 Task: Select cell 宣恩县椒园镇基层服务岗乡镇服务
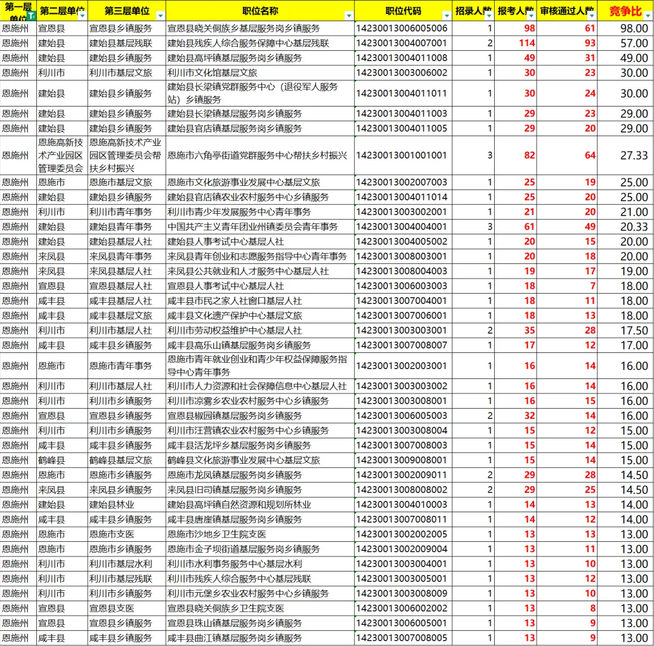[x=260, y=416]
